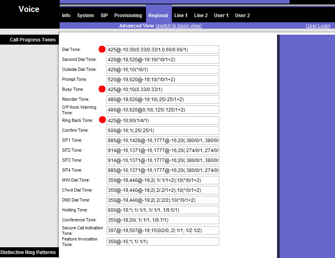Click the red marker next to Busy Tone
This screenshot has width=335, height=258.
click(102, 89)
